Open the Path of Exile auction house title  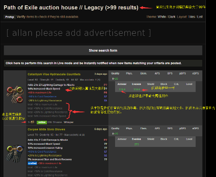71,8
